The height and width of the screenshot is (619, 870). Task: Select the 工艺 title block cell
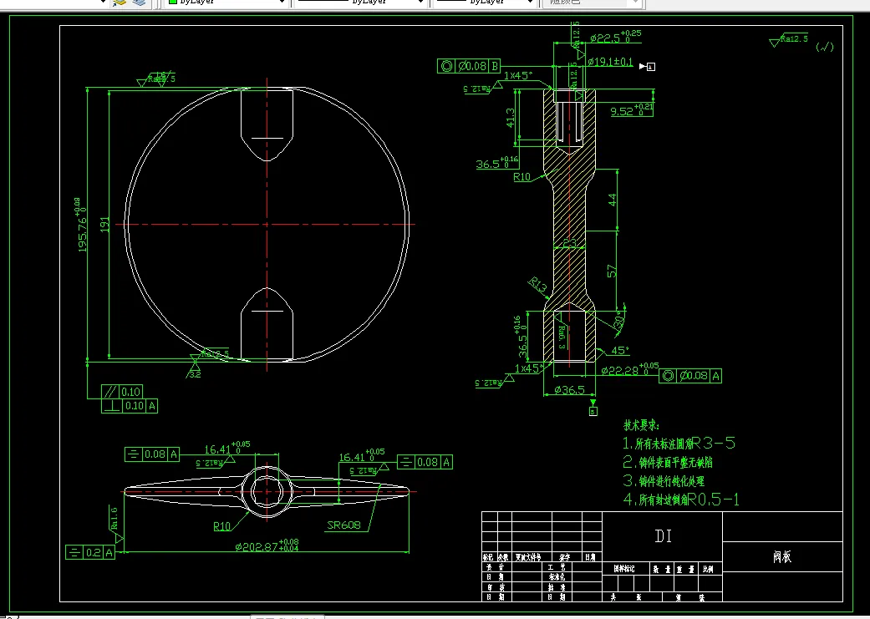point(557,567)
